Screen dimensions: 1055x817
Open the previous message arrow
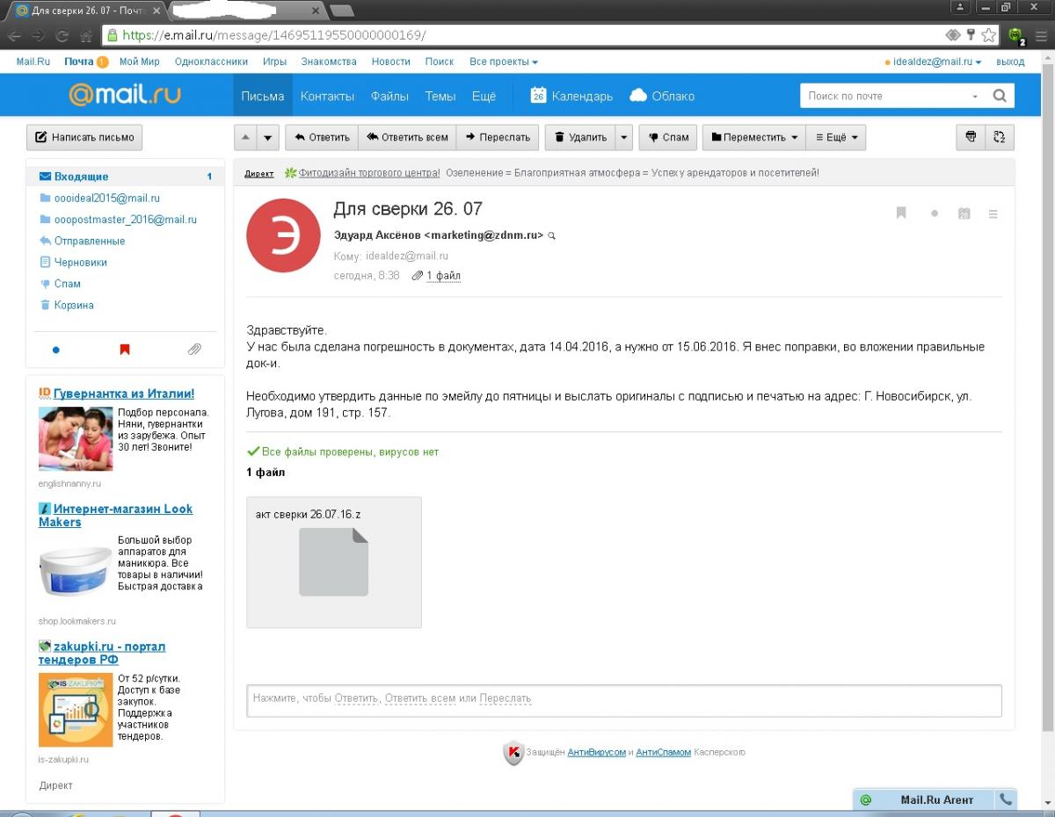tap(246, 137)
